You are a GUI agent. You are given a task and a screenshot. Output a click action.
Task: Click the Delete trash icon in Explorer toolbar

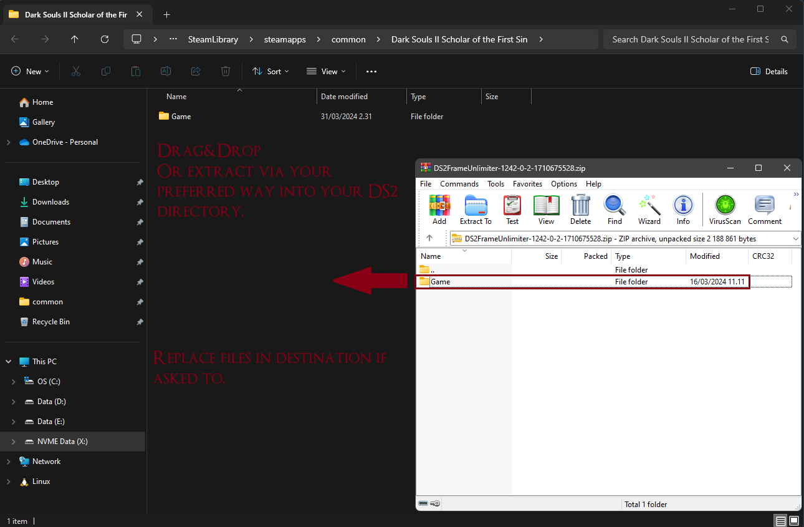(x=226, y=71)
